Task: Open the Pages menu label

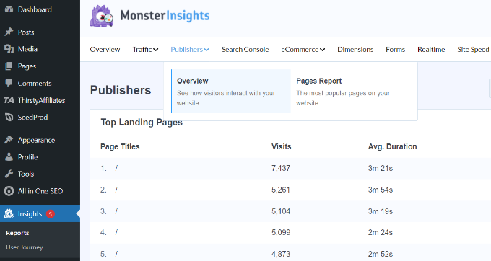Action: pyautogui.click(x=27, y=66)
